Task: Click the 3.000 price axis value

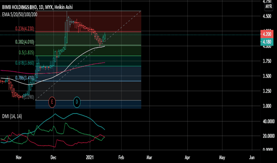Action: pyautogui.click(x=267, y=106)
